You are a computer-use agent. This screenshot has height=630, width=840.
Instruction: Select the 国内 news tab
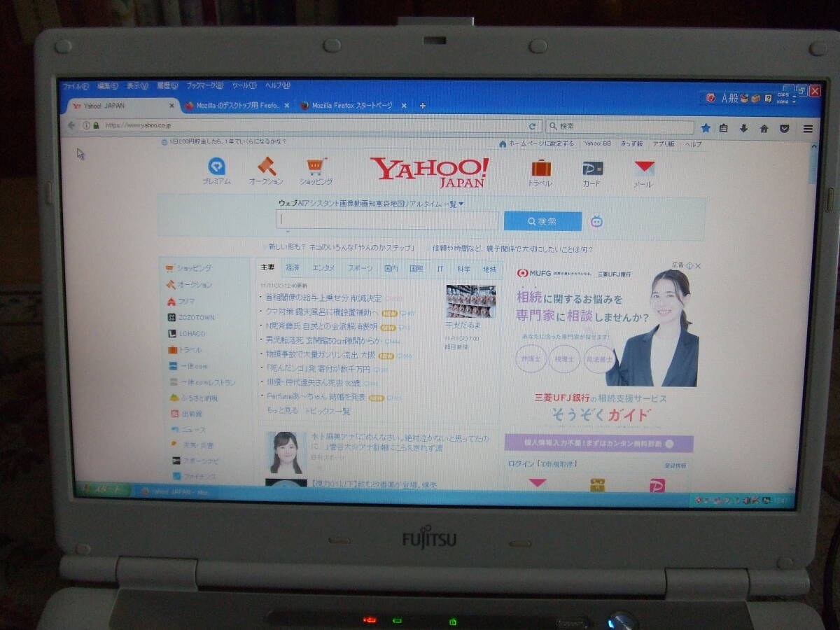[x=391, y=269]
